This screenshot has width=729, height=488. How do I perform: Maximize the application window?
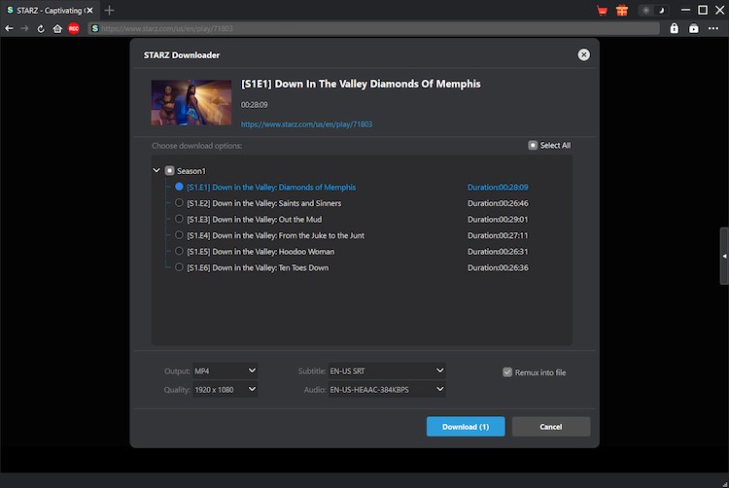point(703,11)
